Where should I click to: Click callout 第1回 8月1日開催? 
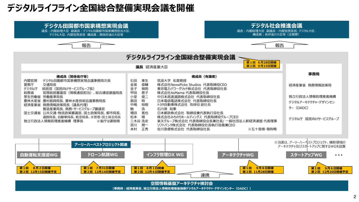pos(154,170)
